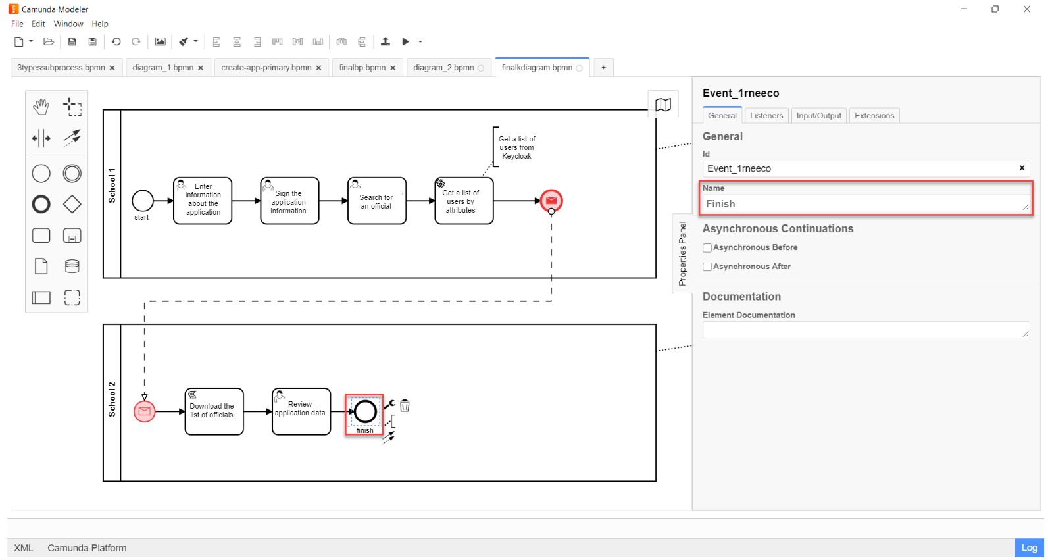Screen dimensions: 1048x560
Task: Open the new-file type dropdown arrow
Action: (31, 41)
